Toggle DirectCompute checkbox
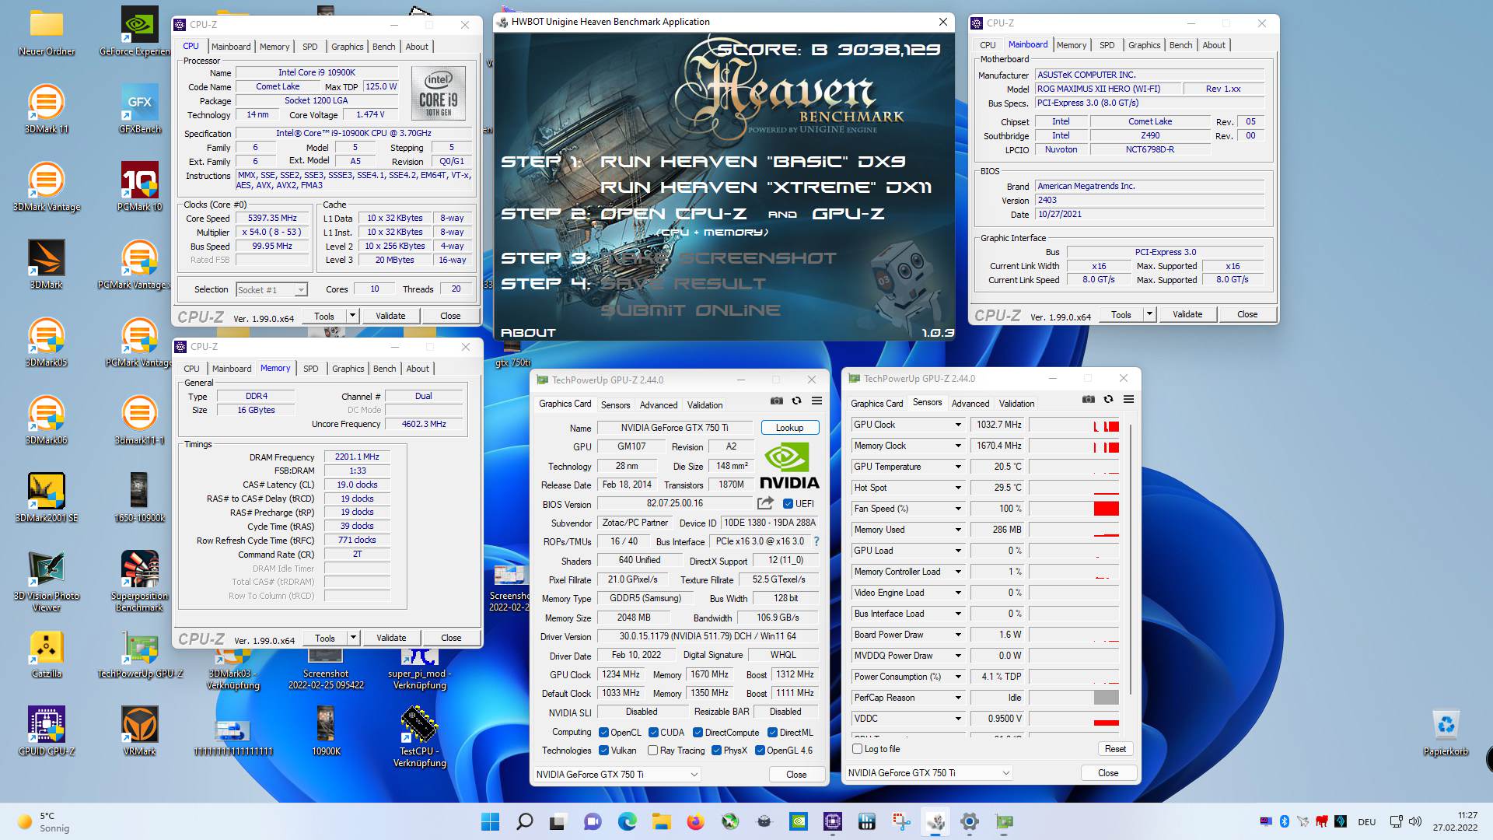 click(x=698, y=733)
